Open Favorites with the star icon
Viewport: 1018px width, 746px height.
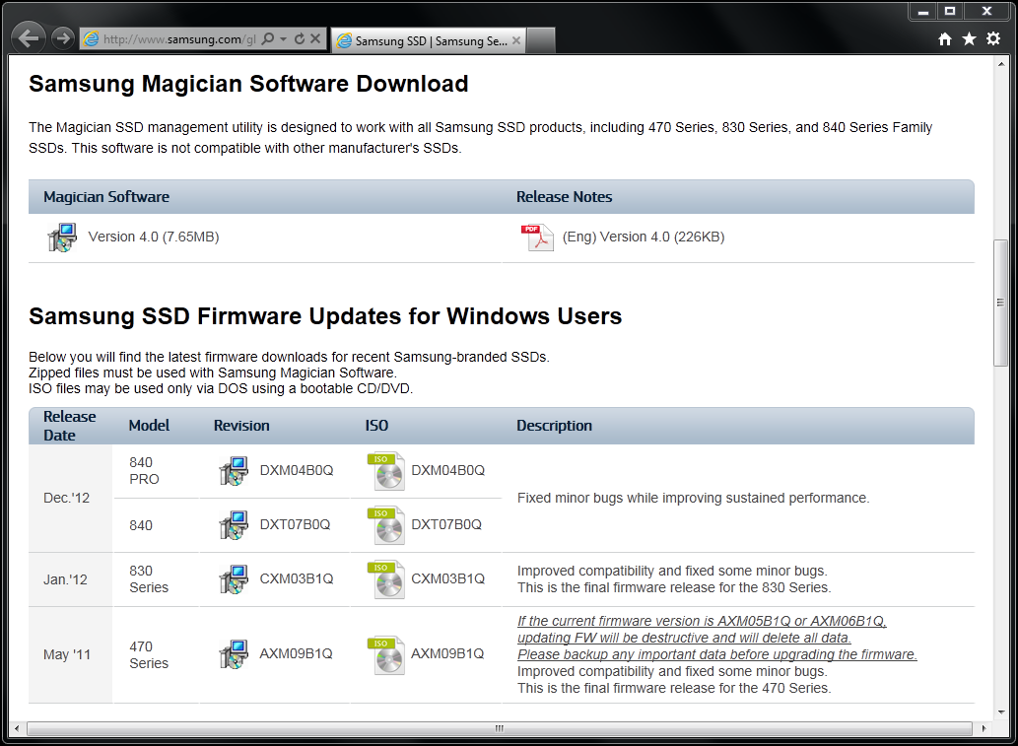[969, 39]
